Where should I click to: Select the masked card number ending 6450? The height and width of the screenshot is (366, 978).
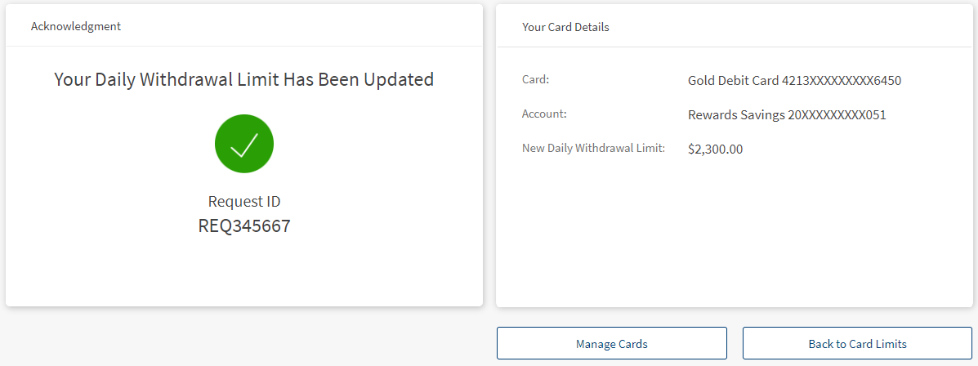click(x=842, y=81)
